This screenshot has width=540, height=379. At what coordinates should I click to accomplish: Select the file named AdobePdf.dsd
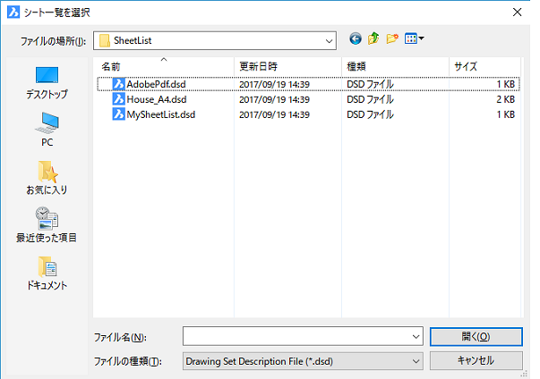156,84
